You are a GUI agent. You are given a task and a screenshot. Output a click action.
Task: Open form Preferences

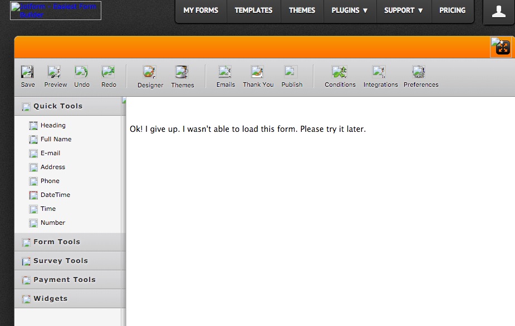tap(420, 76)
